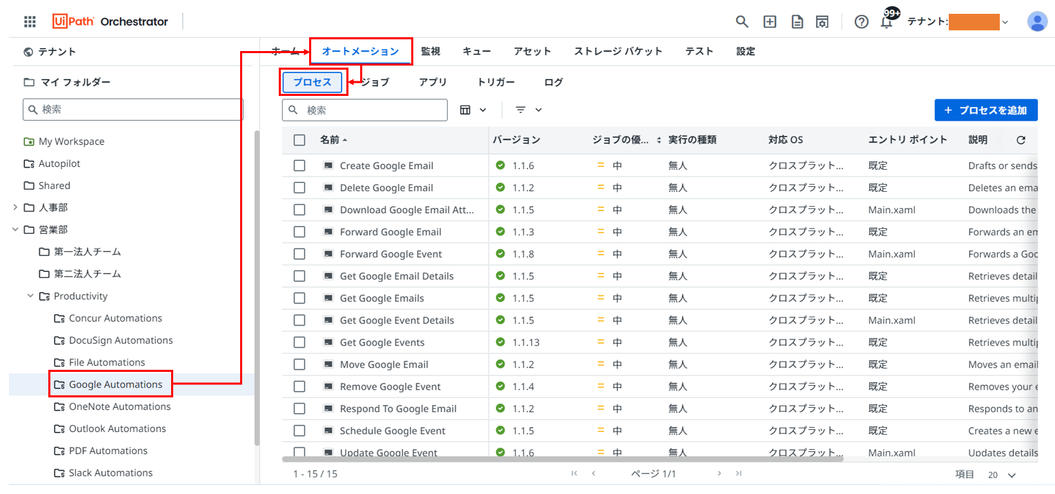The width and height of the screenshot is (1055, 494).
Task: Click the process search input field
Action: point(365,110)
